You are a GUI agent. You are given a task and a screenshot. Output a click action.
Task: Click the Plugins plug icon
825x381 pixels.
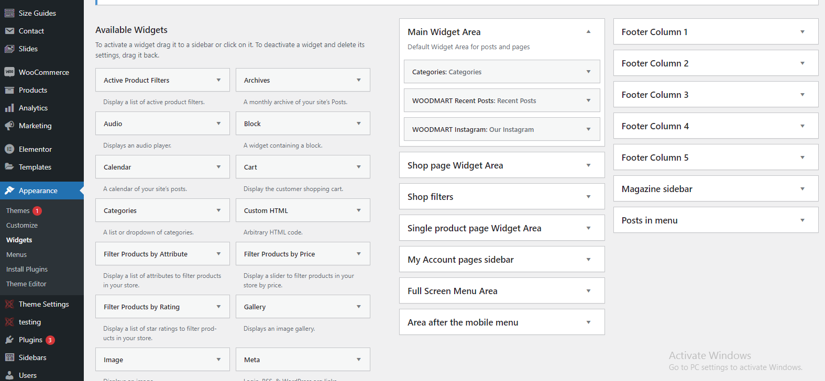(9, 340)
